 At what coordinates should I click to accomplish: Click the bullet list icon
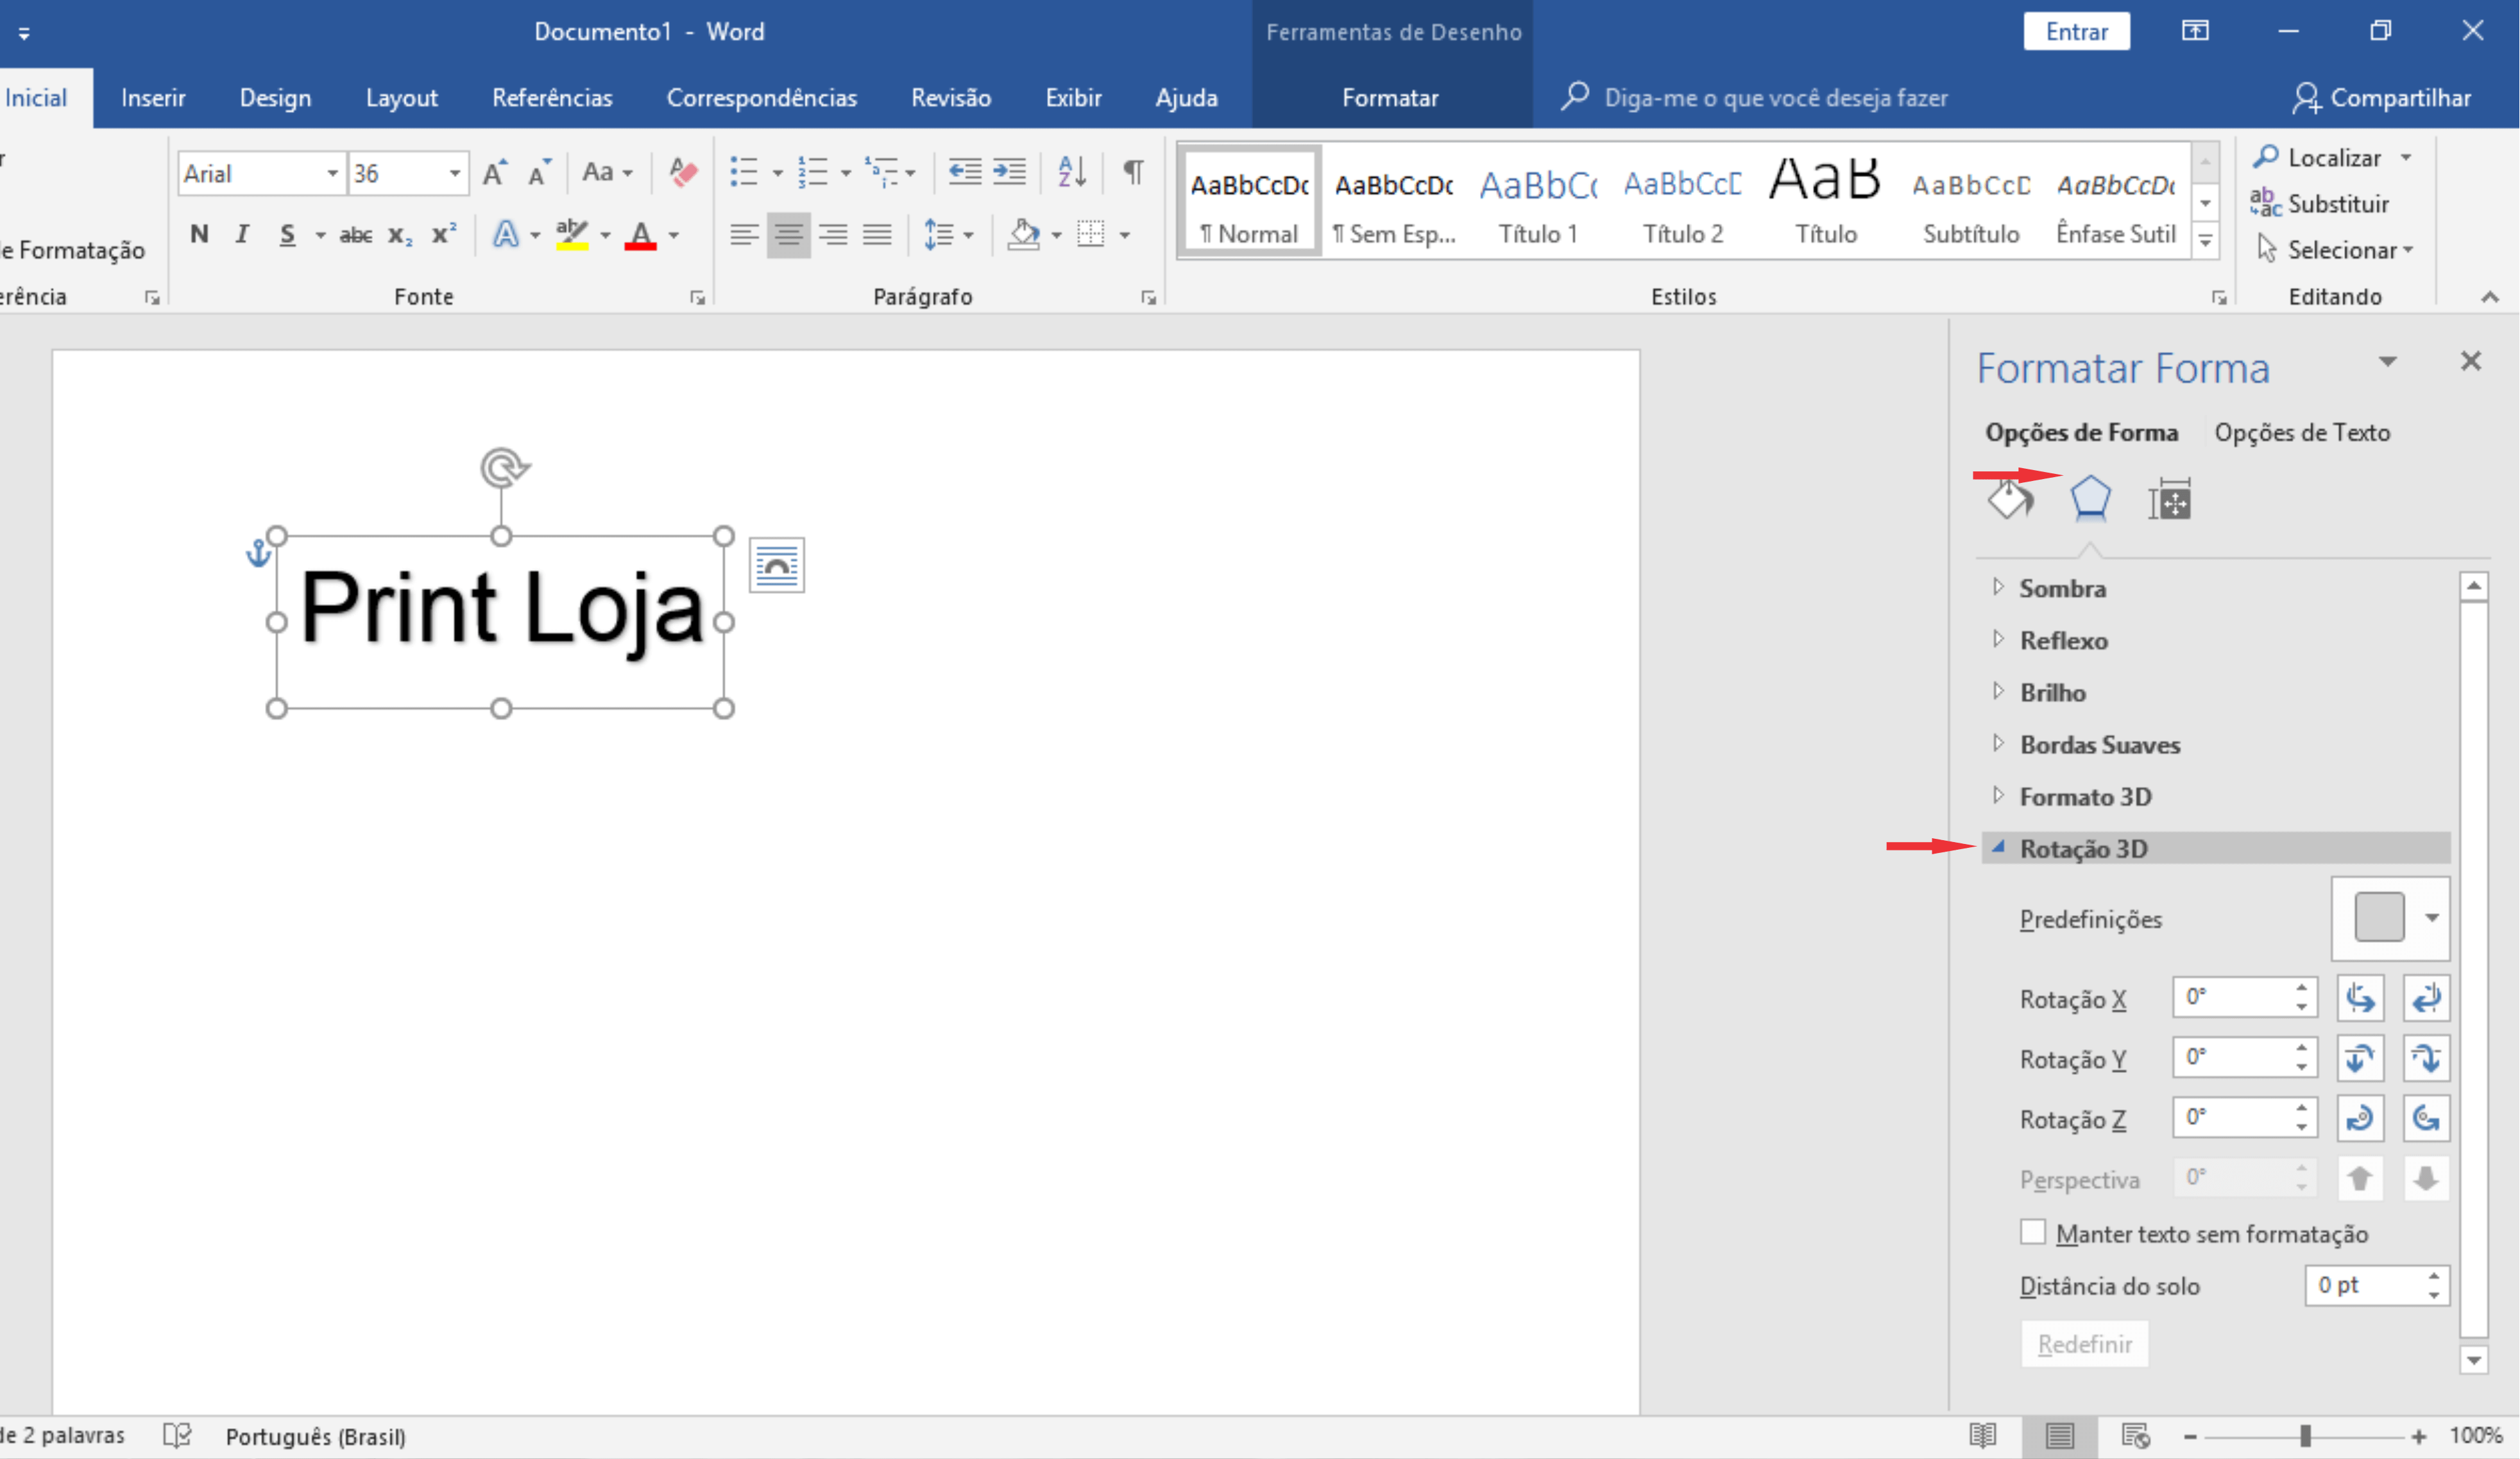[743, 173]
